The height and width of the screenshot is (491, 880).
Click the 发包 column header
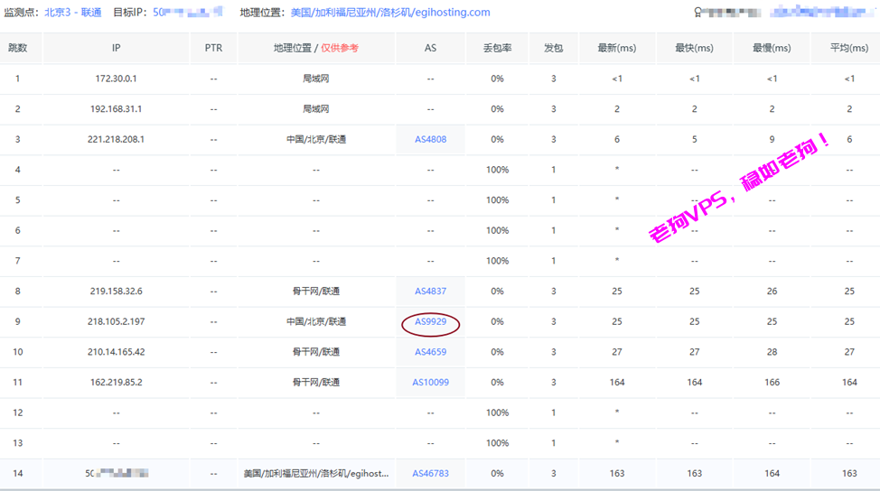[x=553, y=48]
